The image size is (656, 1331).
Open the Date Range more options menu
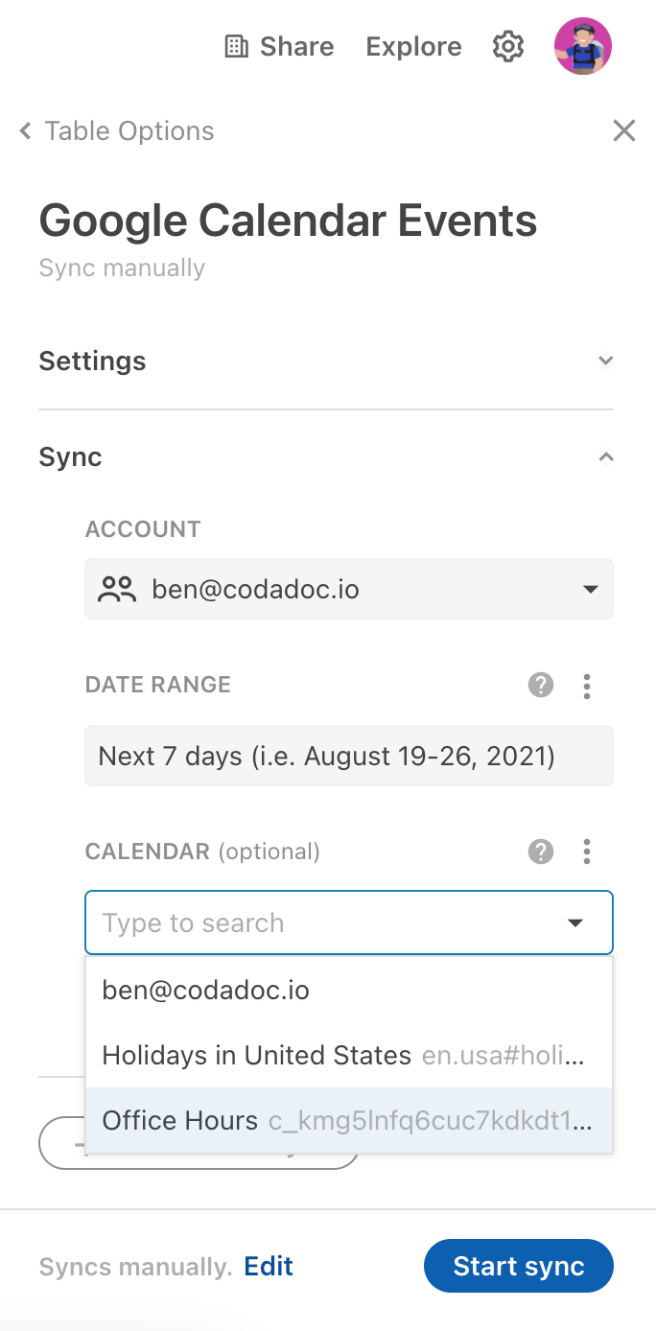click(x=587, y=685)
